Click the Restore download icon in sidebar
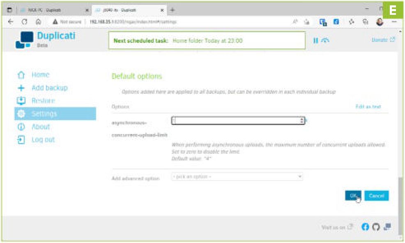405x243 pixels. coord(21,101)
